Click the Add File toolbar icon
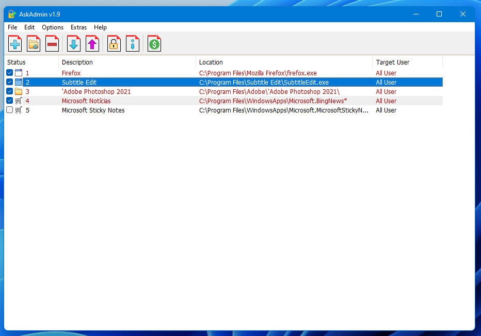The height and width of the screenshot is (336, 481). (x=15, y=43)
